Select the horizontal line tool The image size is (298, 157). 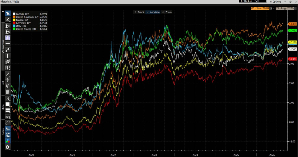point(8,44)
